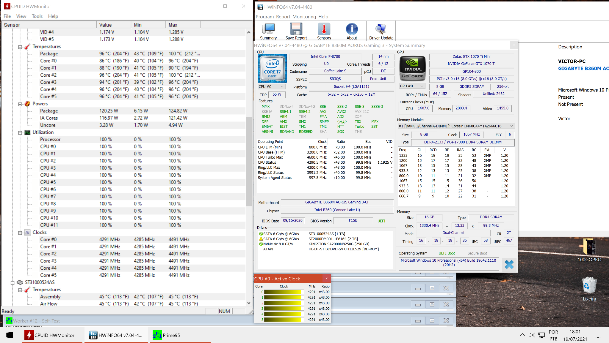Click the Clocks waveform icon in HWMonitor
Screen dimensions: 609x343
click(27, 232)
